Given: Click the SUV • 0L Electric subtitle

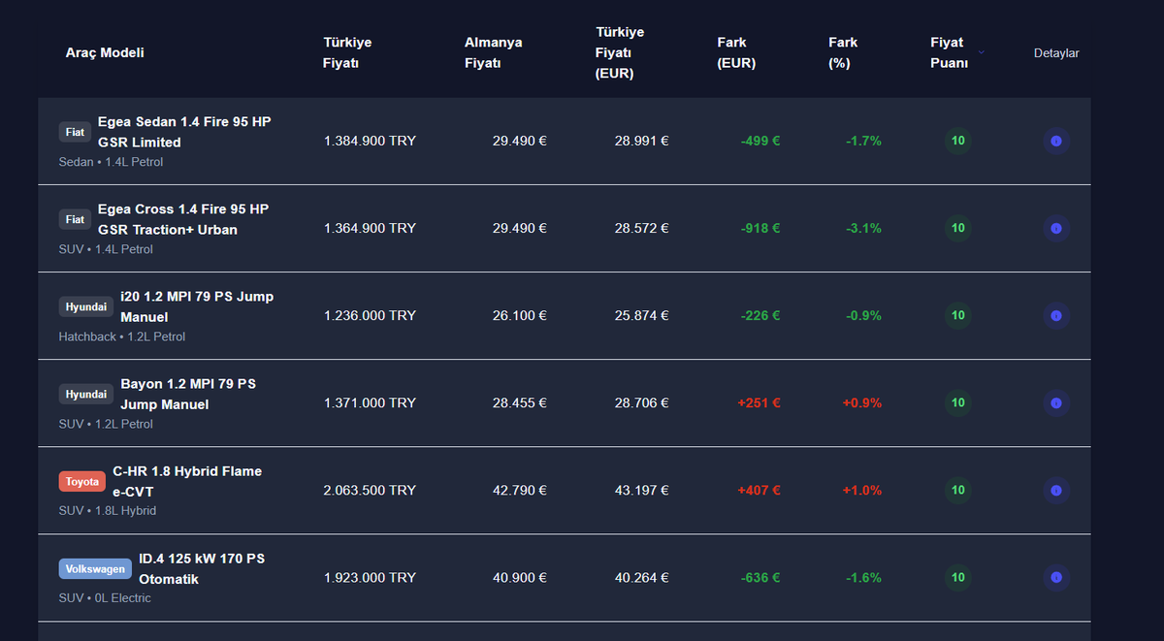Looking at the screenshot, I should [x=106, y=598].
